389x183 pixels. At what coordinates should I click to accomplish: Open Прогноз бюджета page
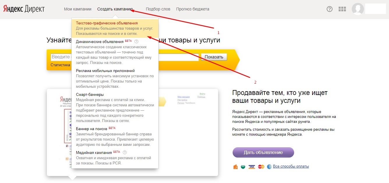click(x=193, y=9)
